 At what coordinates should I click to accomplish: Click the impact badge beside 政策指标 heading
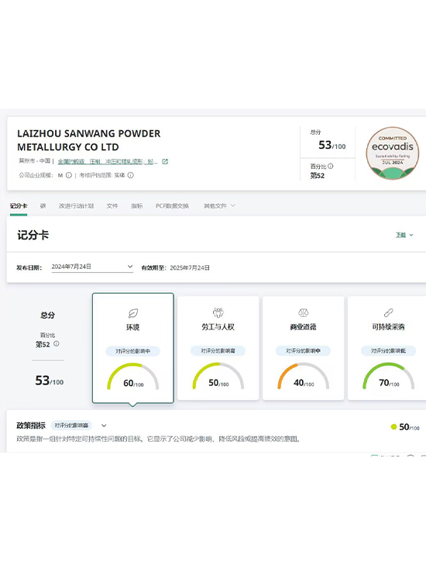(71, 425)
